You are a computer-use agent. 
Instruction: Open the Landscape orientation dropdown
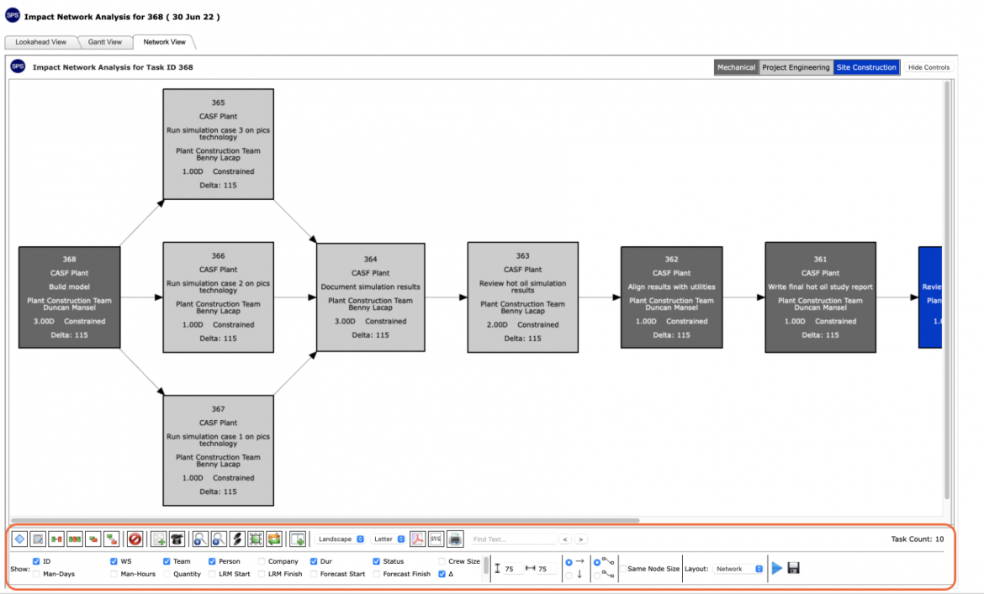340,539
